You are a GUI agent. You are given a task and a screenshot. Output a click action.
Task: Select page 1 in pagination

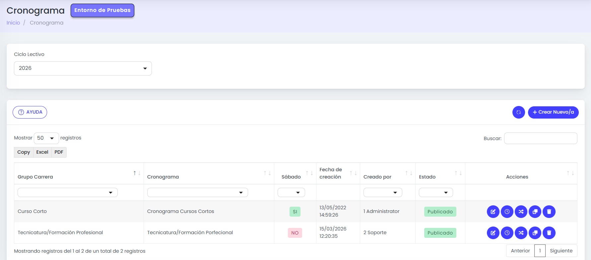[540, 251]
